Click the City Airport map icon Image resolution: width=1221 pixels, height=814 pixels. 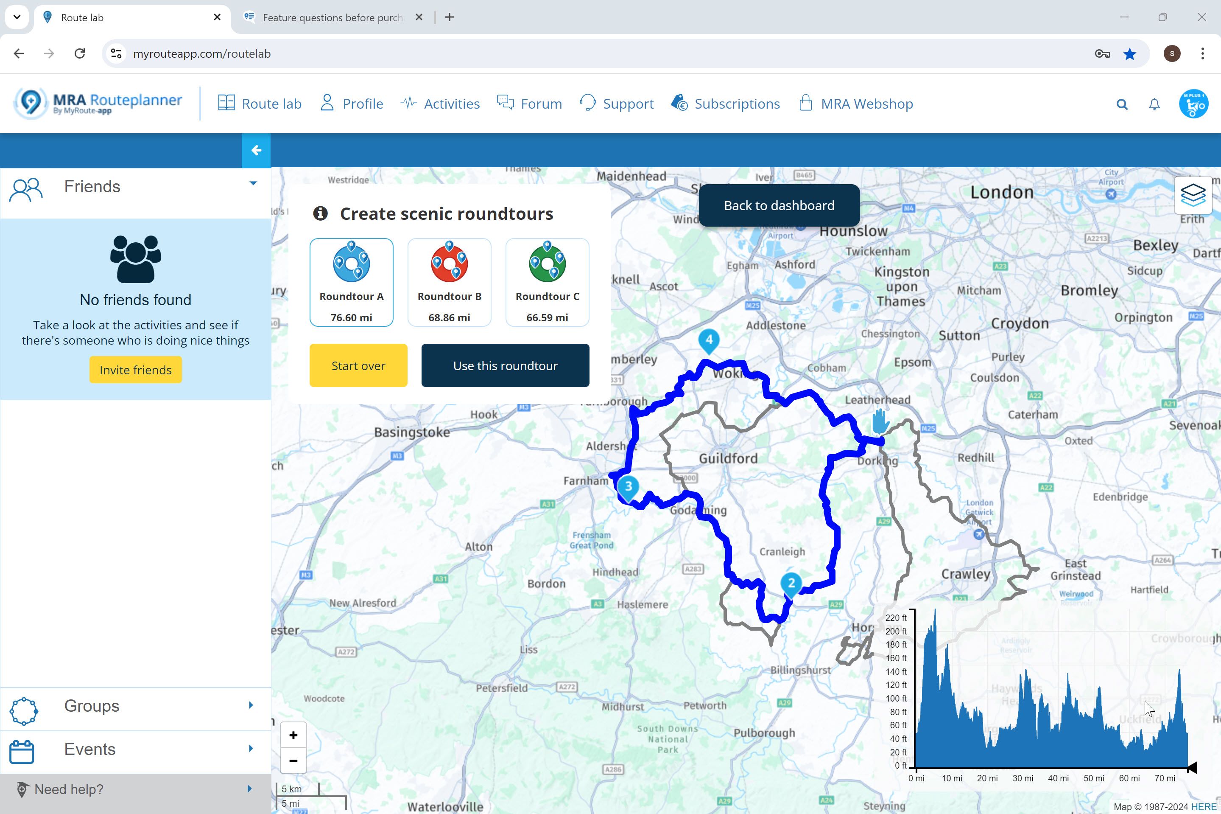point(1111,194)
